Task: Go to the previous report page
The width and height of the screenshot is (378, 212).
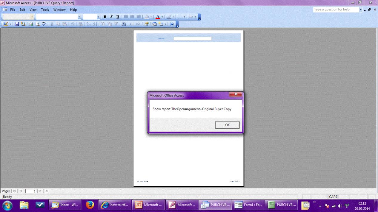Action: 21,191
